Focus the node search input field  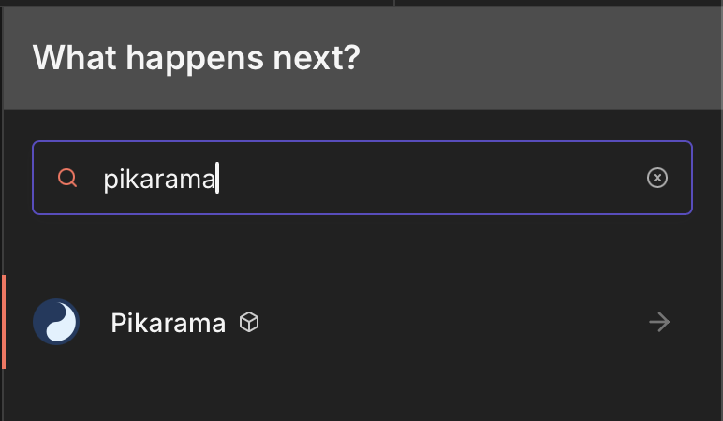362,178
